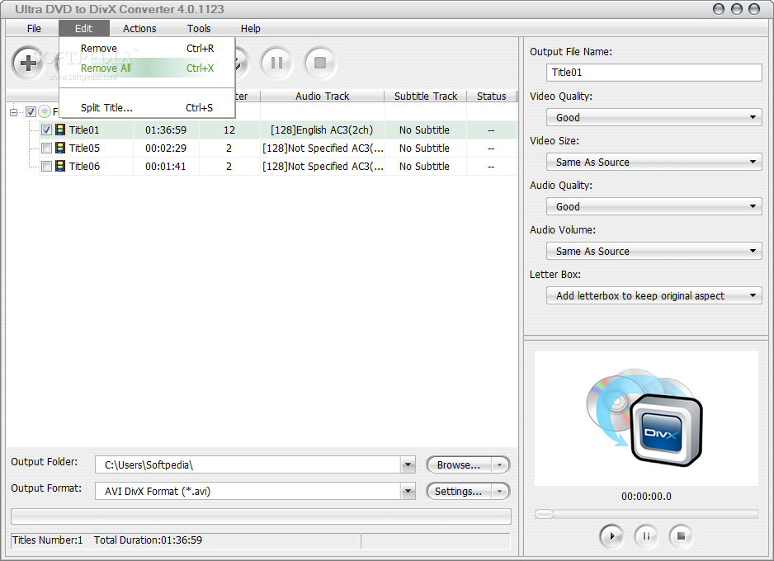The height and width of the screenshot is (561, 774).
Task: Open the Video Quality dropdown
Action: point(654,117)
